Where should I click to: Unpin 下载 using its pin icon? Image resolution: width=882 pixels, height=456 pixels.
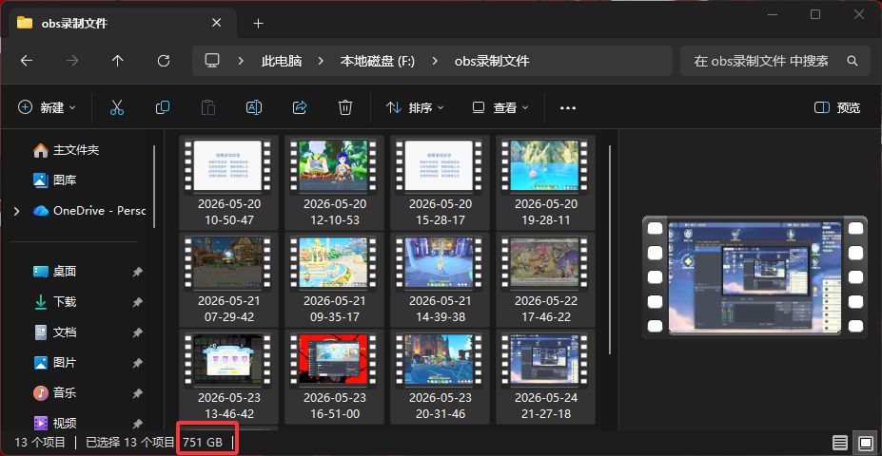tap(137, 302)
